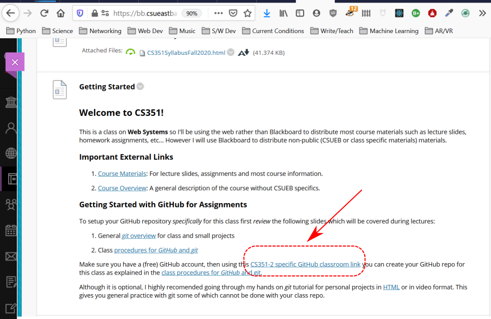This screenshot has width=491, height=319.
Task: Open Blackboard Messages via the envelope icon
Action: coord(11,255)
